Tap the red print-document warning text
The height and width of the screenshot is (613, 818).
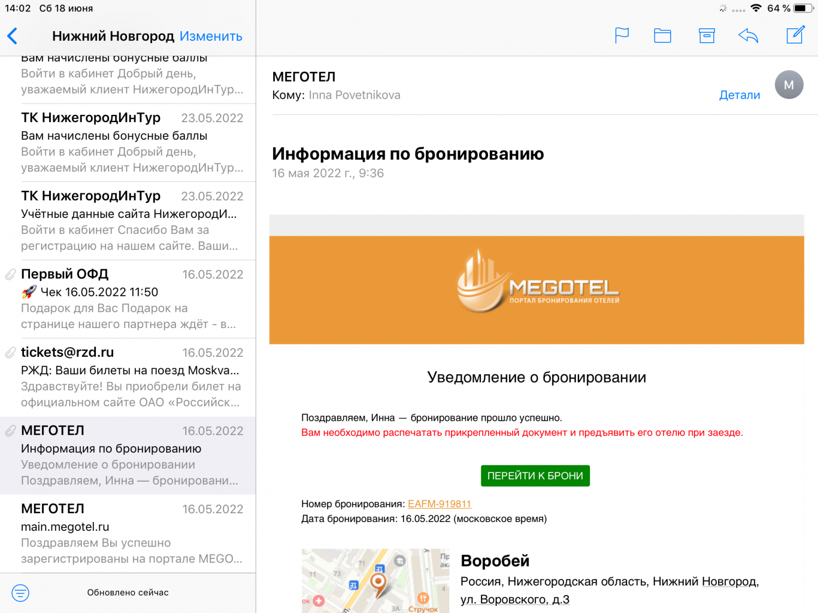pyautogui.click(x=522, y=433)
